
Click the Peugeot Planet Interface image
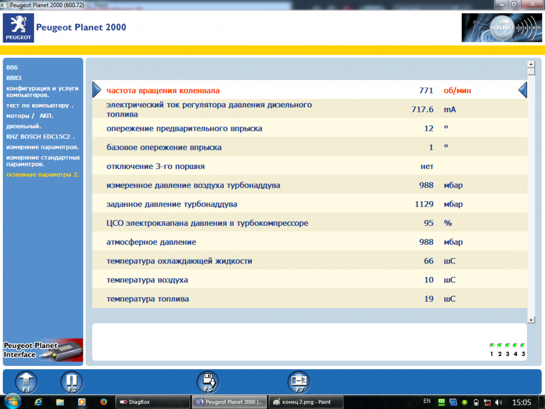[x=43, y=351]
